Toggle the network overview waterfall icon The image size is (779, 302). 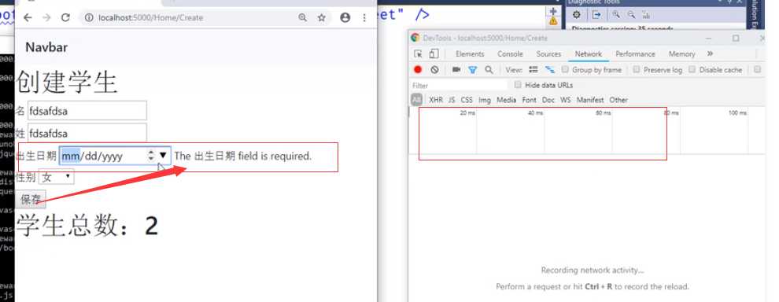[x=549, y=69]
